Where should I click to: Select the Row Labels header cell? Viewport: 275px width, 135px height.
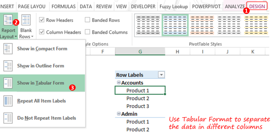point(140,75)
